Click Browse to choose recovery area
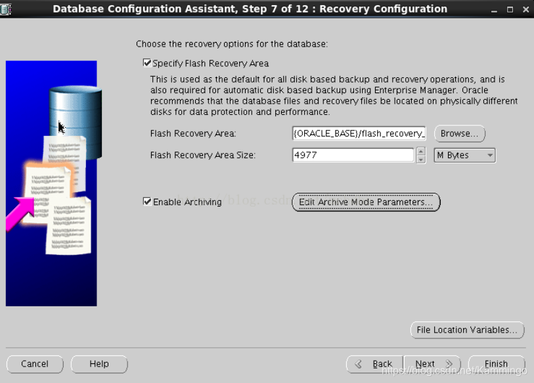This screenshot has width=534, height=383. click(459, 133)
